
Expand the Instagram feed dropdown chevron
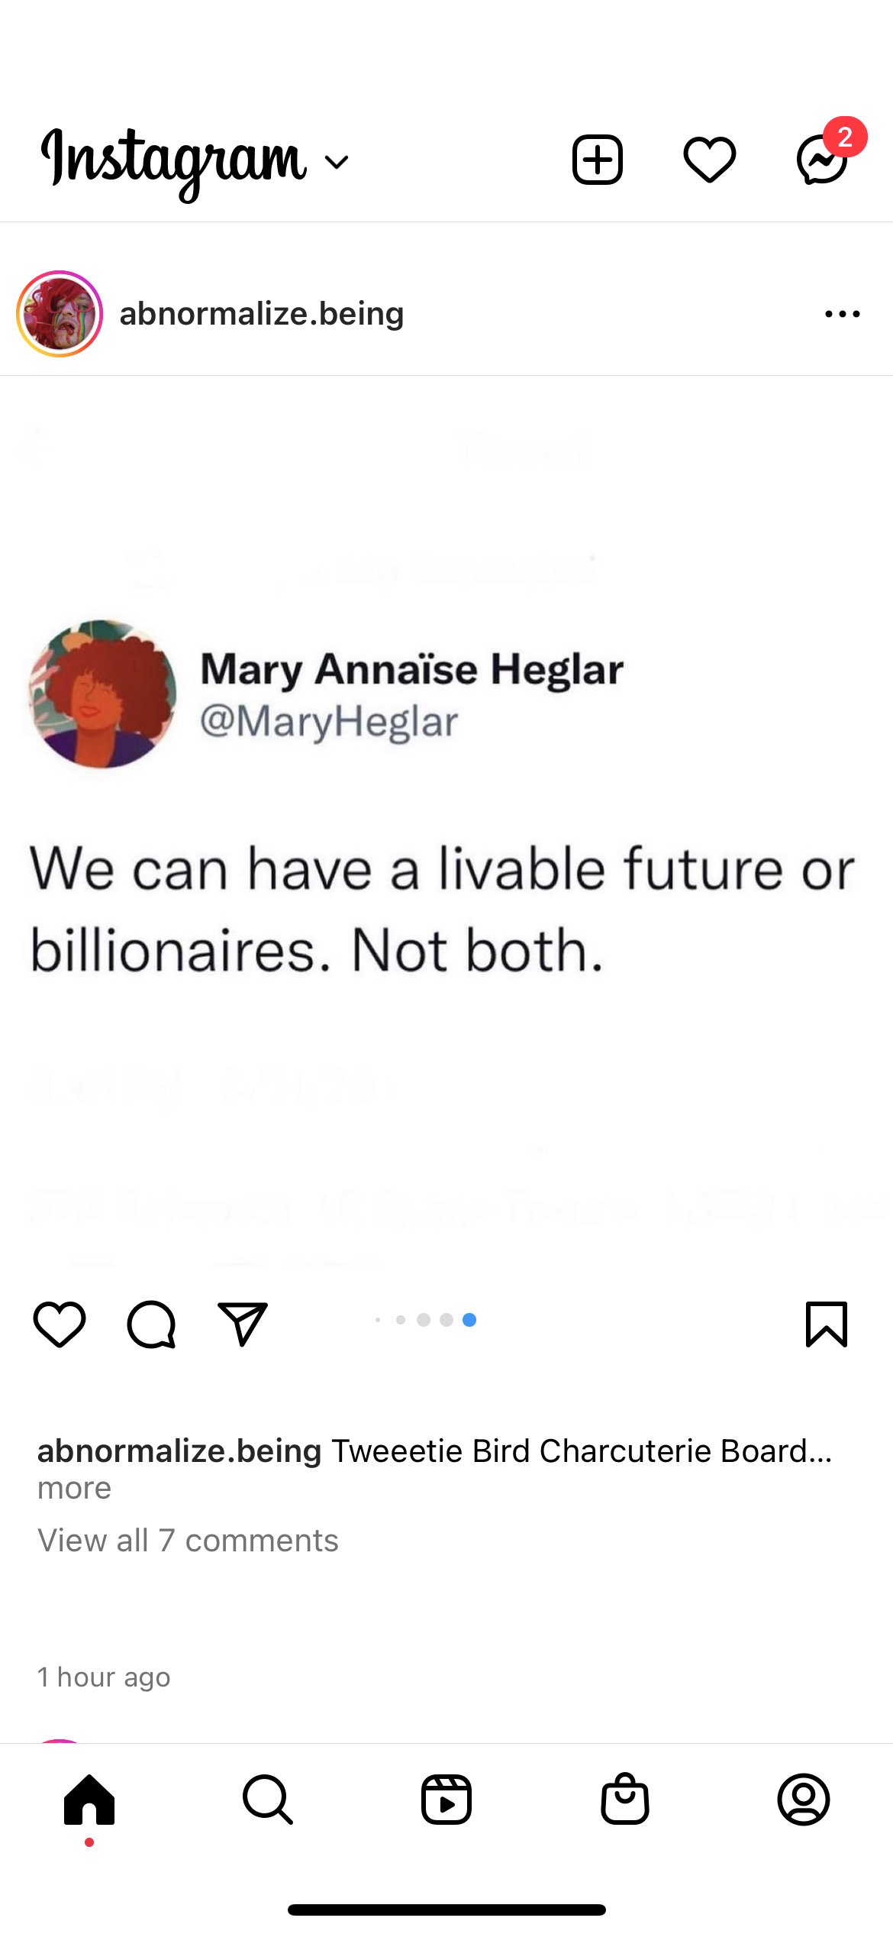click(337, 161)
